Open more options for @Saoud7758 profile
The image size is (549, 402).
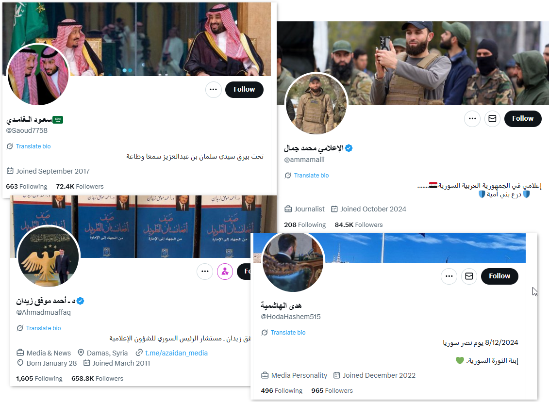click(x=213, y=90)
